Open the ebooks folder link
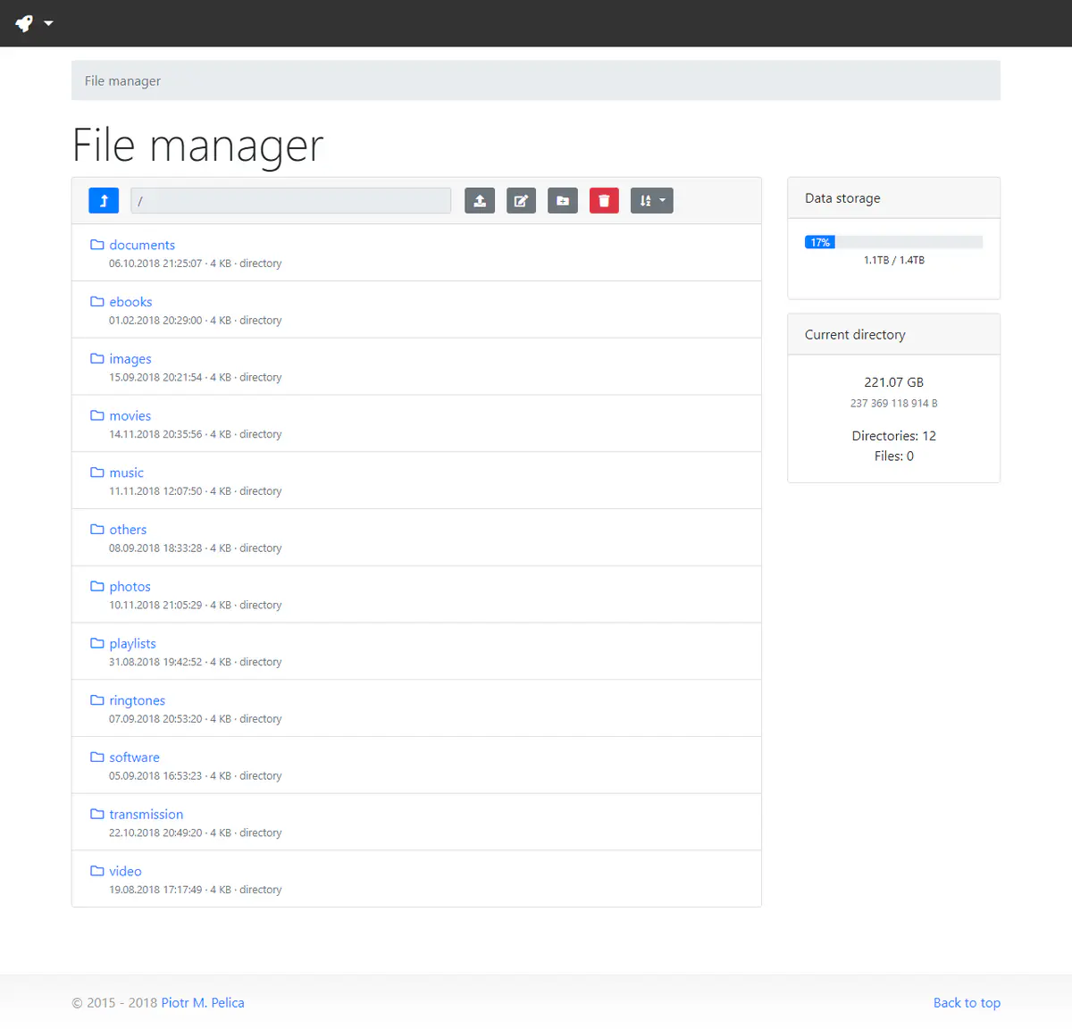The image size is (1072, 1029). pos(130,302)
